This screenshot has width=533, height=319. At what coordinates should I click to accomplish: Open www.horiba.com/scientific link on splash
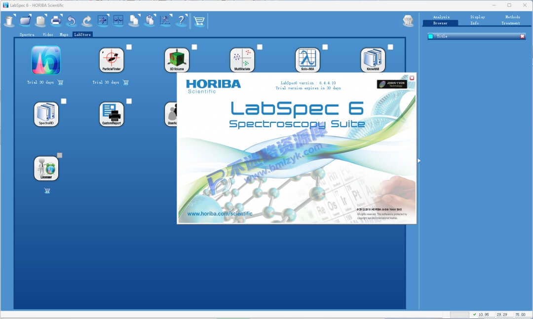click(x=220, y=213)
